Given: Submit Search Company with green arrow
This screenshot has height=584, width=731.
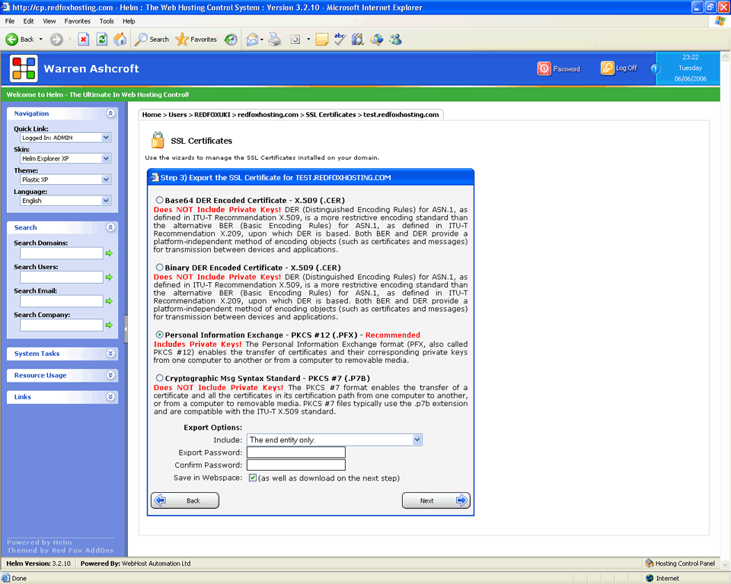Looking at the screenshot, I should (109, 325).
